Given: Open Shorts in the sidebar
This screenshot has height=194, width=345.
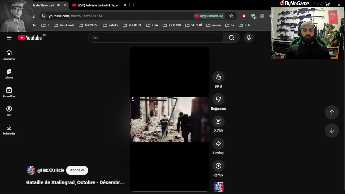Looking at the screenshot, I should pyautogui.click(x=9, y=74).
